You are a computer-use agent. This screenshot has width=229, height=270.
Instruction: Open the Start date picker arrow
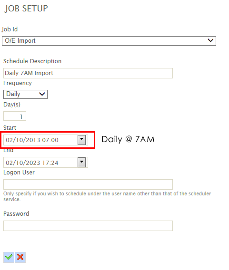pos(81,140)
